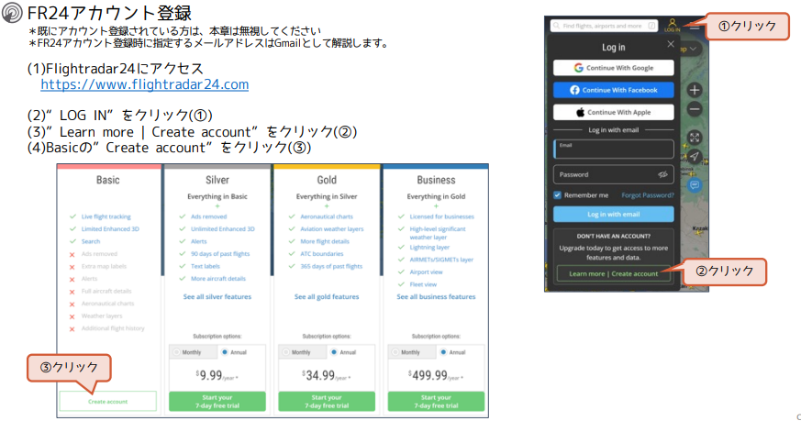
Task: Select Annual option under Gold plan
Action: 334,352
